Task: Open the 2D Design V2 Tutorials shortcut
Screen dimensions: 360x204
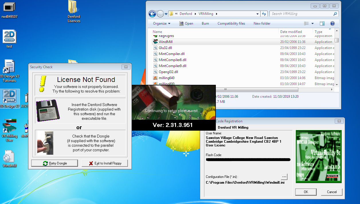Action: [9, 67]
